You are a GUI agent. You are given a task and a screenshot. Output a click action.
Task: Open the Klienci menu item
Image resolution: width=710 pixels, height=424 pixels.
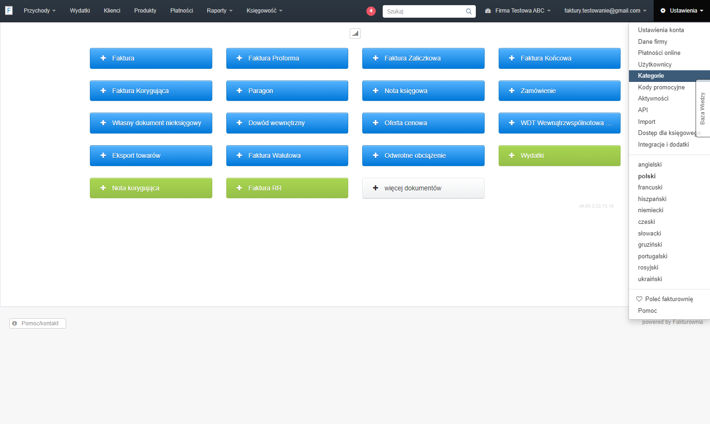[112, 11]
